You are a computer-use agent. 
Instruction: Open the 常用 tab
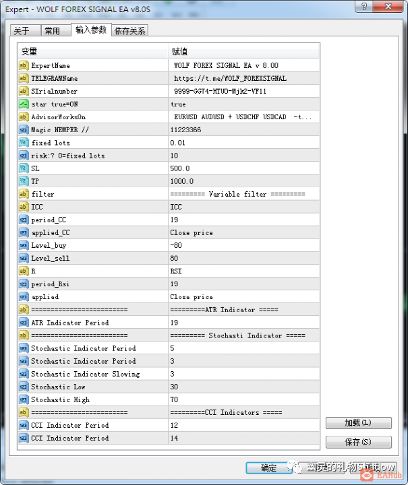(56, 30)
